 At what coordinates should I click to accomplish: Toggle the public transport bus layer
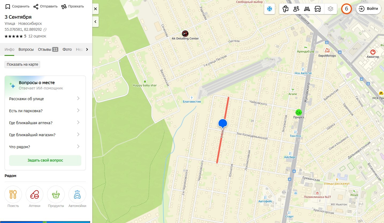pyautogui.click(x=317, y=9)
